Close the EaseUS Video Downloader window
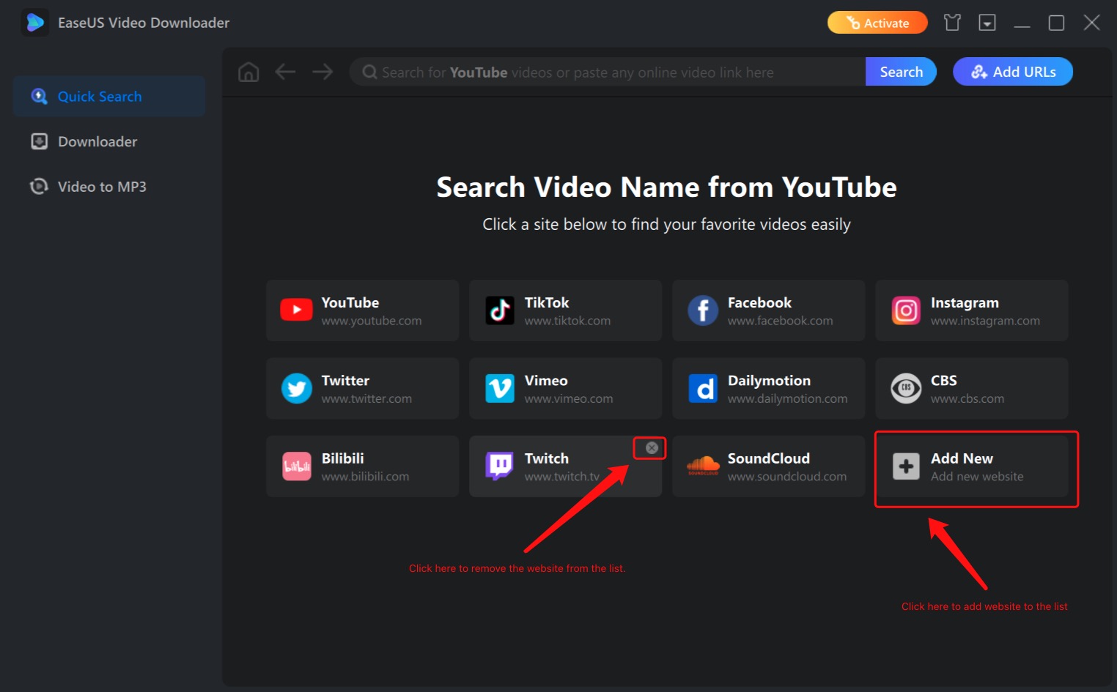The height and width of the screenshot is (692, 1117). (1091, 23)
